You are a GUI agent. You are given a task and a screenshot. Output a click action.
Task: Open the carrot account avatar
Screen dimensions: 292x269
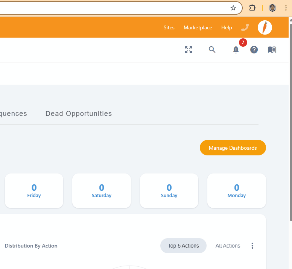pyautogui.click(x=265, y=27)
